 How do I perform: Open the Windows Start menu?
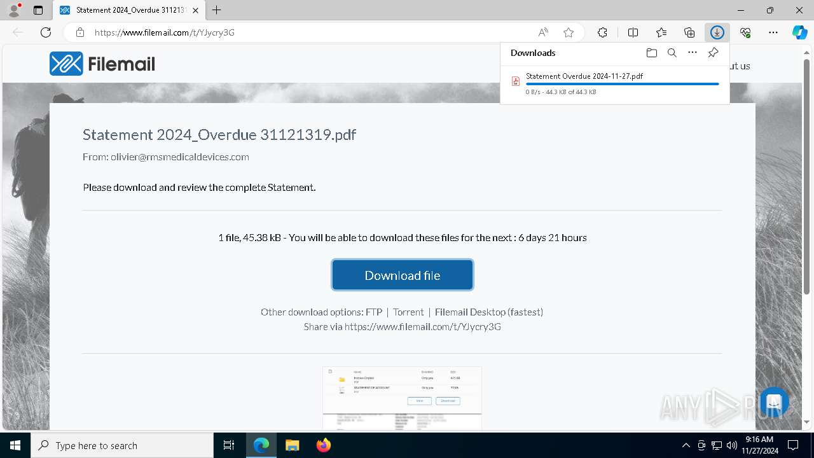[15, 445]
